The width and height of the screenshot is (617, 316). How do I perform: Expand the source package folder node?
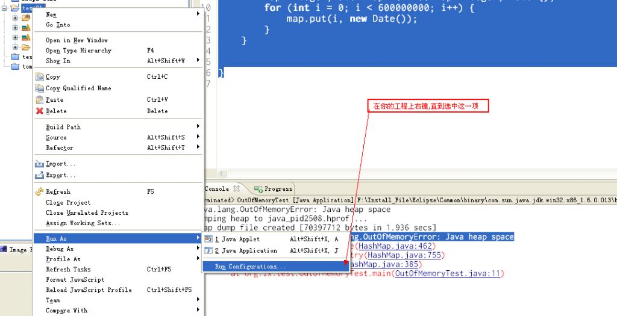click(x=15, y=17)
